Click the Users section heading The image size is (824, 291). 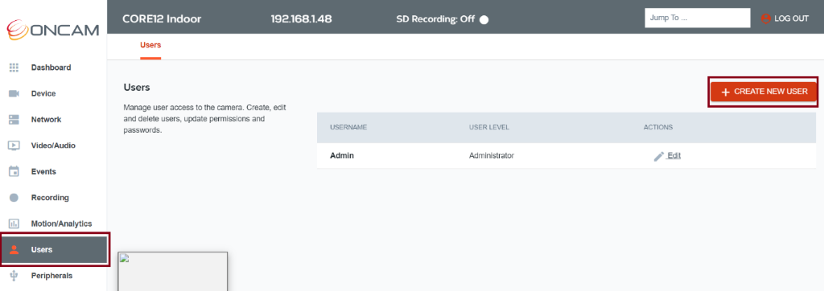pyautogui.click(x=137, y=87)
